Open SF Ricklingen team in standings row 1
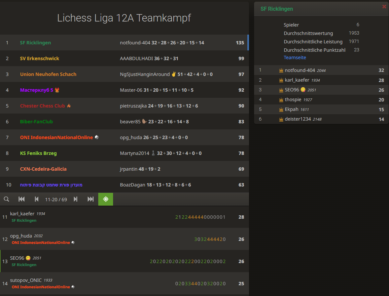Screen dimensions: 389x296 [35, 43]
